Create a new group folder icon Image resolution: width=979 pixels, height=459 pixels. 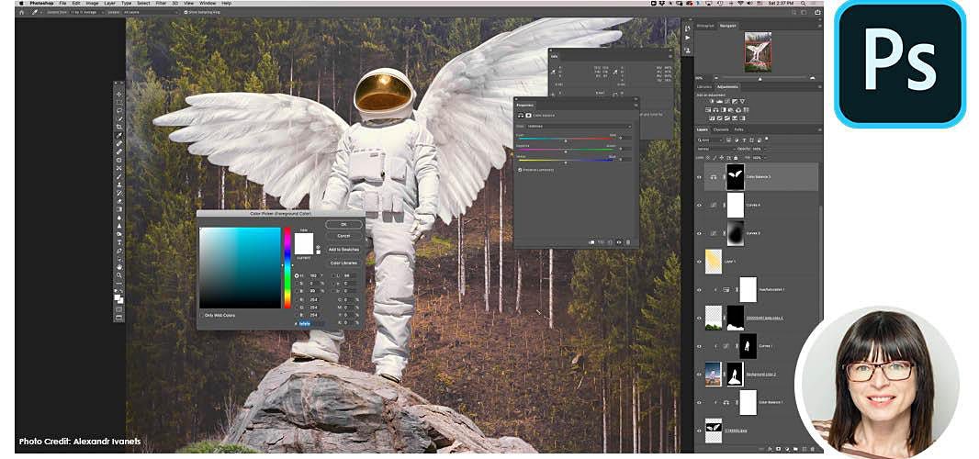(795, 449)
